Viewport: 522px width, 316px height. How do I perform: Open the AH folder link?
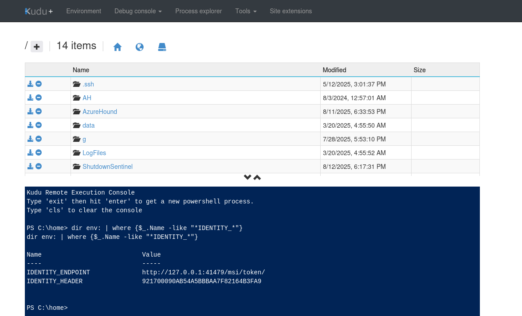[x=87, y=98]
